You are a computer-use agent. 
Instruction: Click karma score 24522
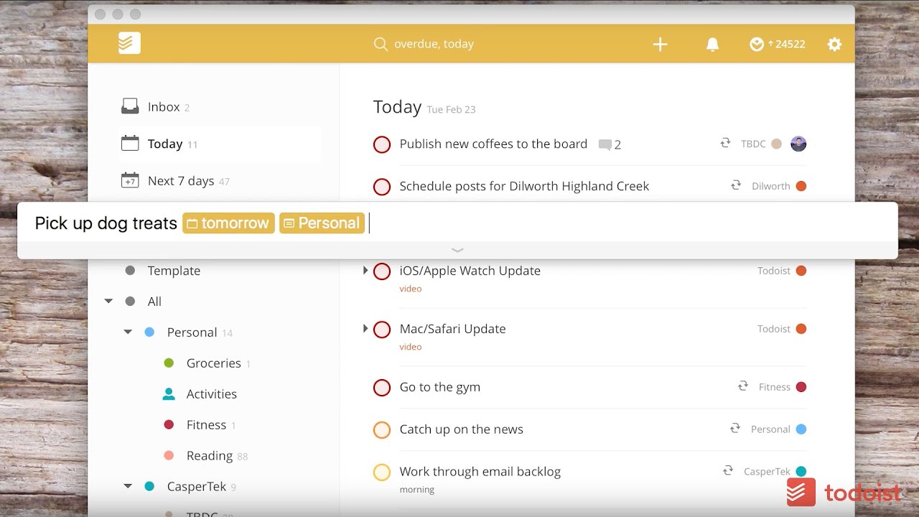pos(790,45)
